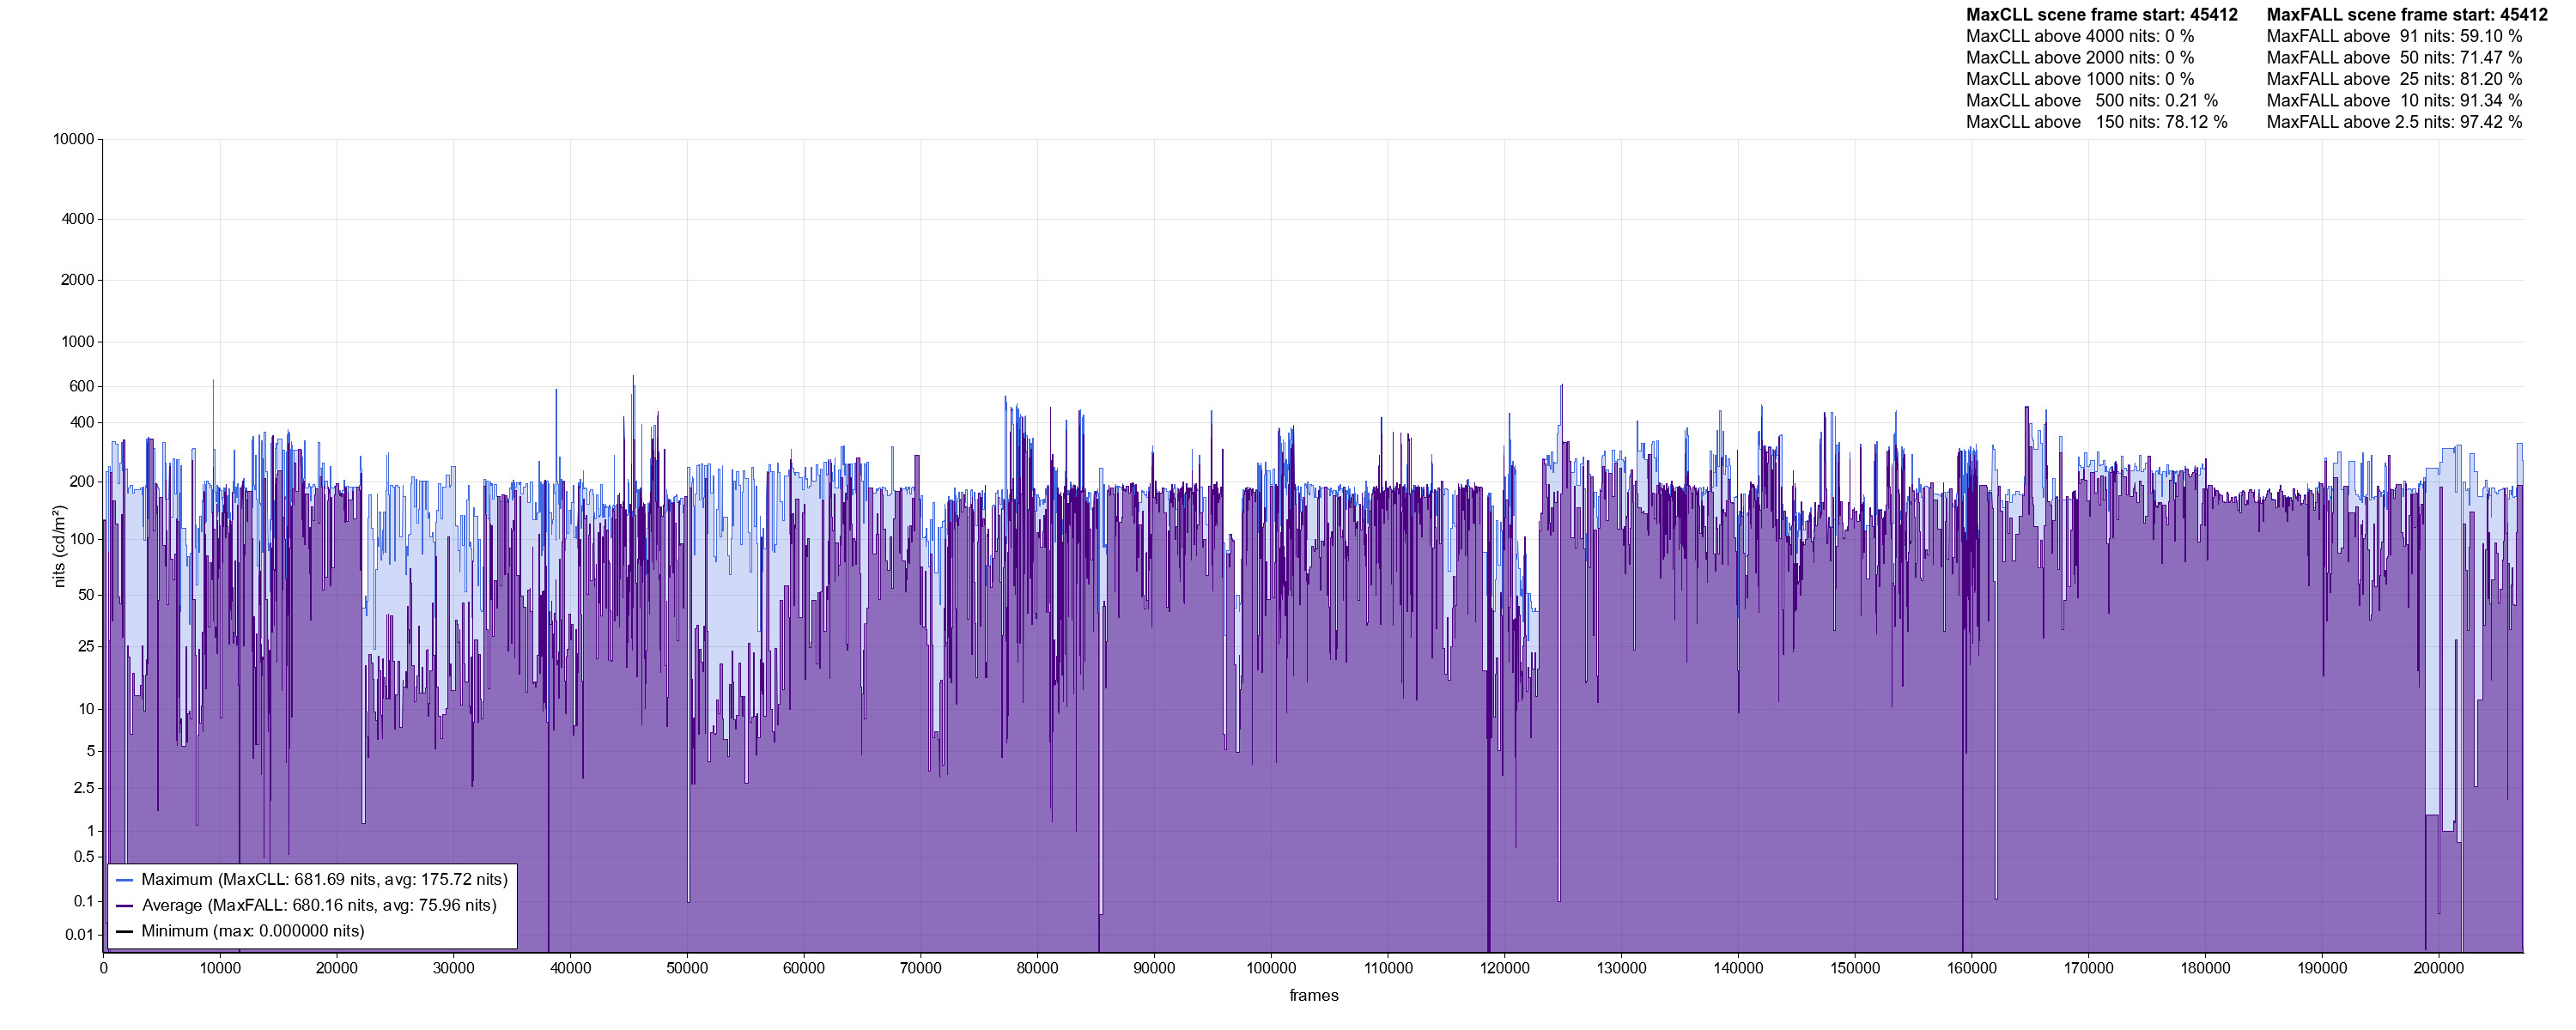2576x1030 pixels.
Task: Click the 10000 label on the nits axis
Action: [x=74, y=139]
